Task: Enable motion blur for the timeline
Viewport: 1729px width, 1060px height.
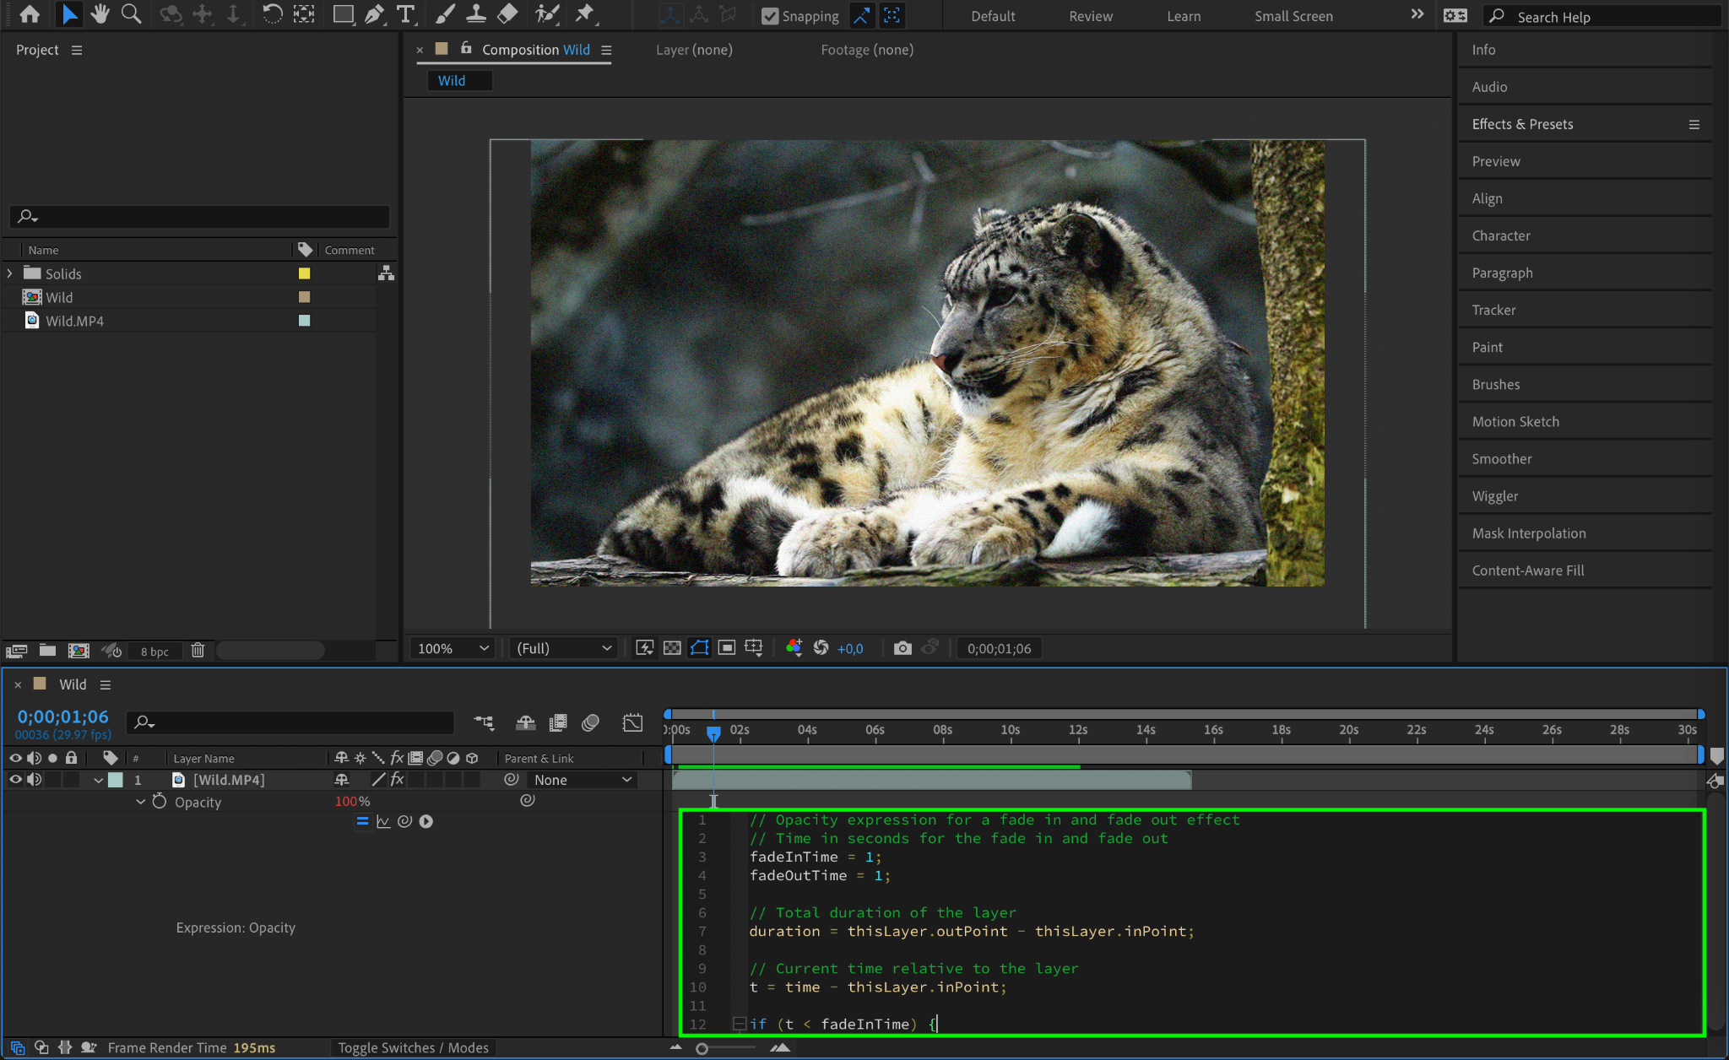Action: pyautogui.click(x=590, y=722)
